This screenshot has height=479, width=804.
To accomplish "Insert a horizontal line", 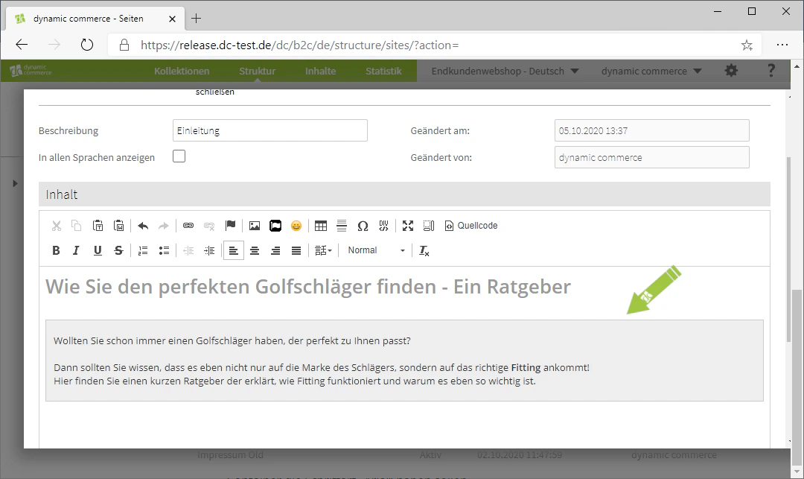I will 342,226.
